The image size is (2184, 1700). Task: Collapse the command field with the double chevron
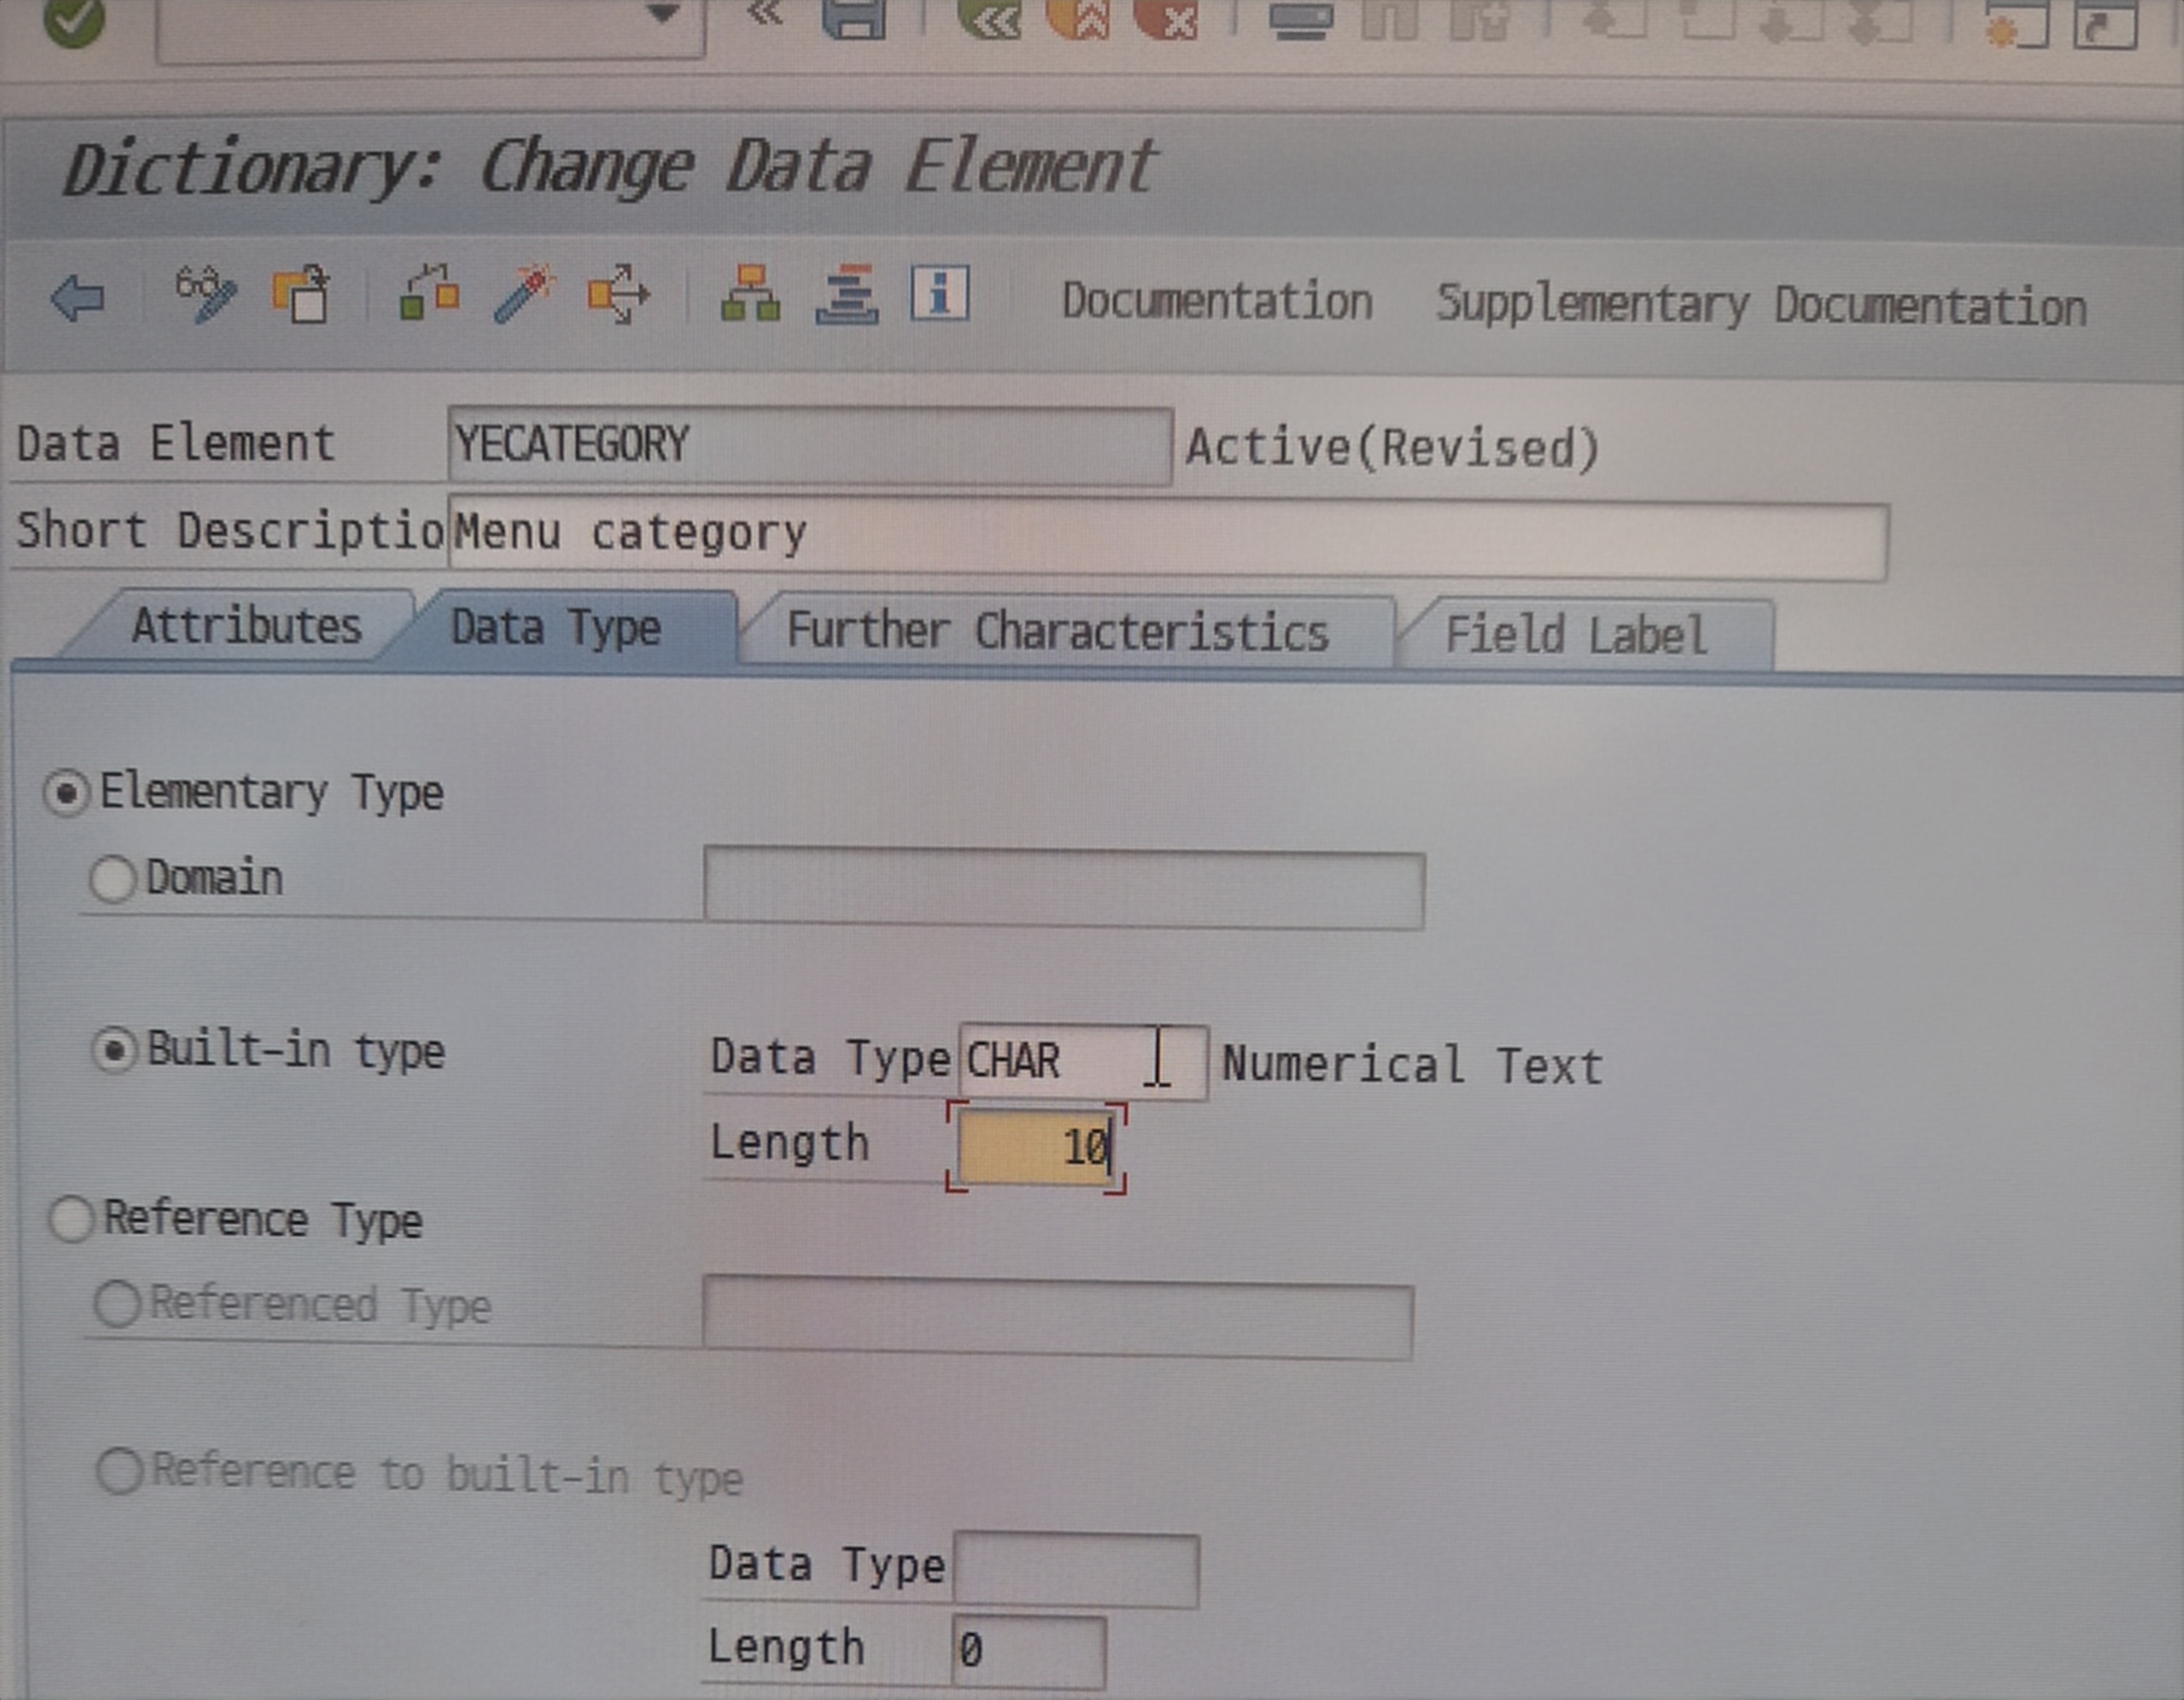(x=765, y=14)
